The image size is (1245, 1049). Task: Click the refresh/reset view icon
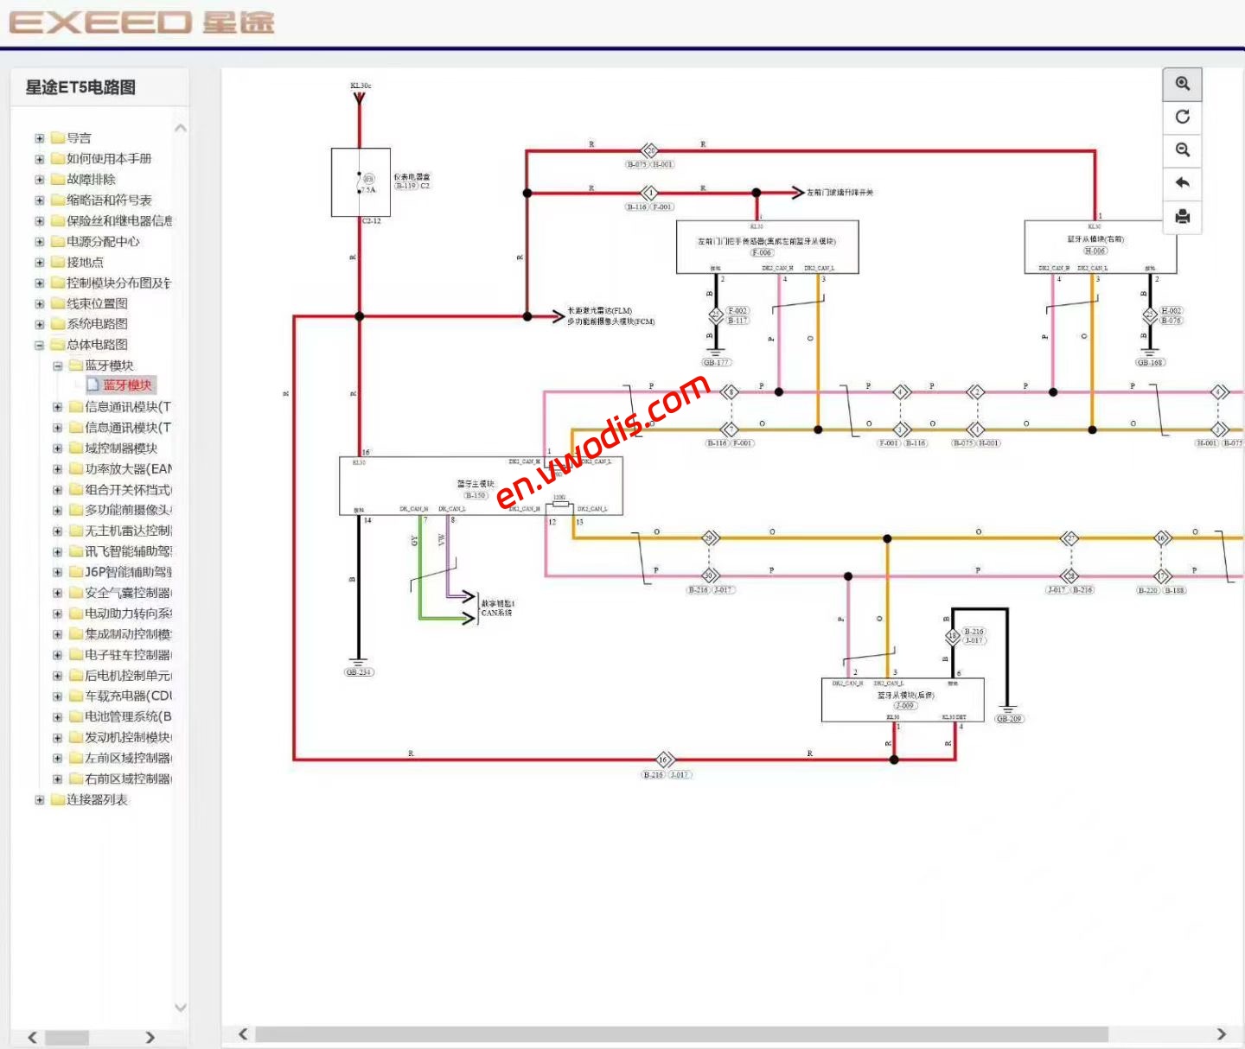point(1183,116)
